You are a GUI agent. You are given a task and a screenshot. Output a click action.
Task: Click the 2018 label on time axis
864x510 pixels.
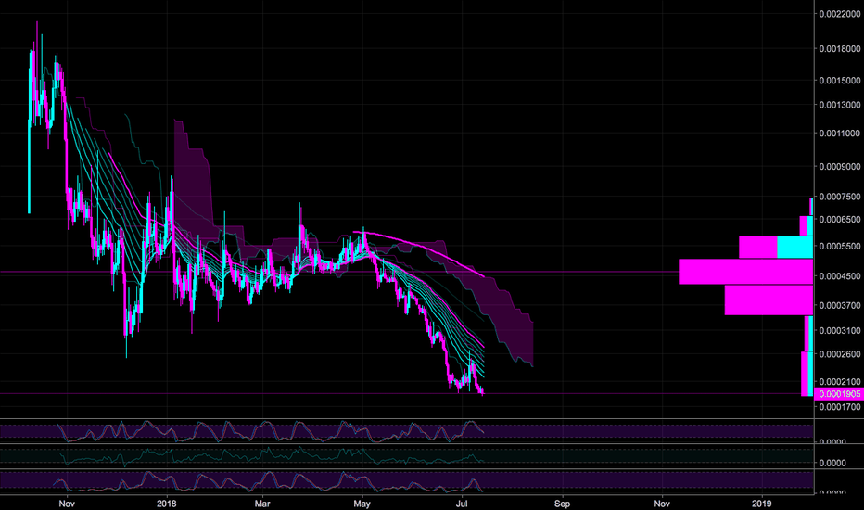pos(167,504)
